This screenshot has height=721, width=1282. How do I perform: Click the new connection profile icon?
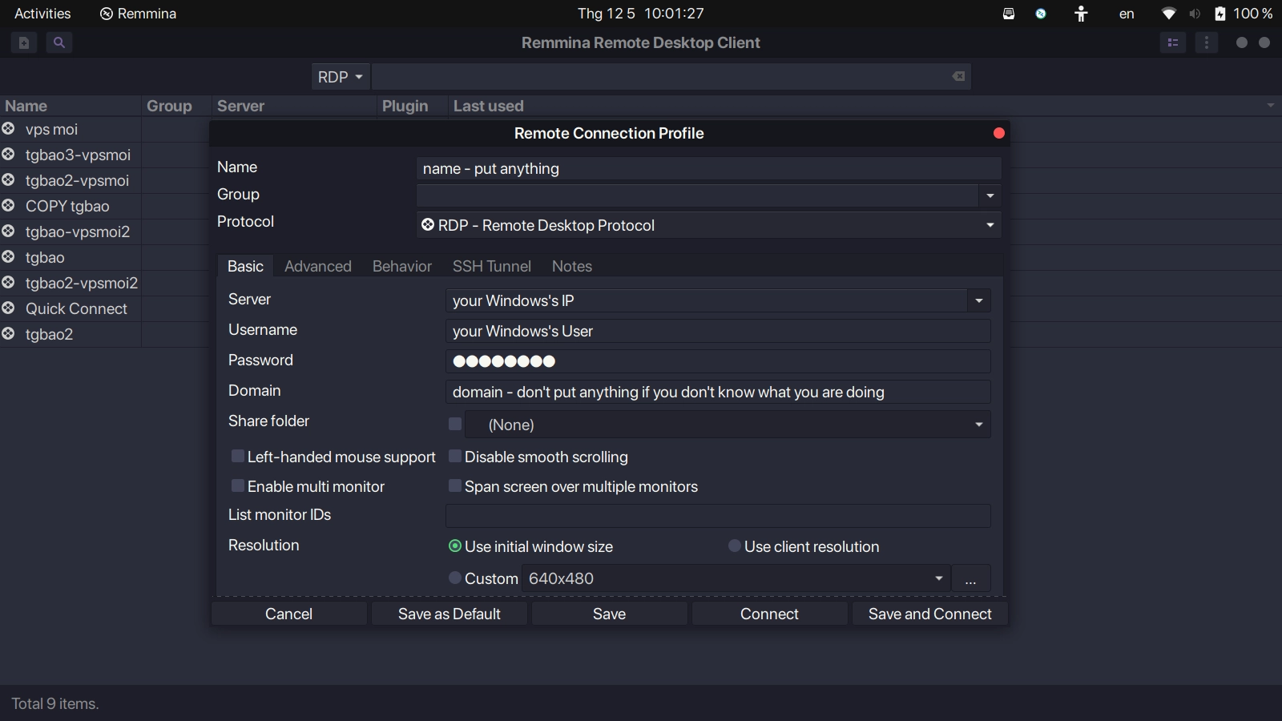(24, 42)
